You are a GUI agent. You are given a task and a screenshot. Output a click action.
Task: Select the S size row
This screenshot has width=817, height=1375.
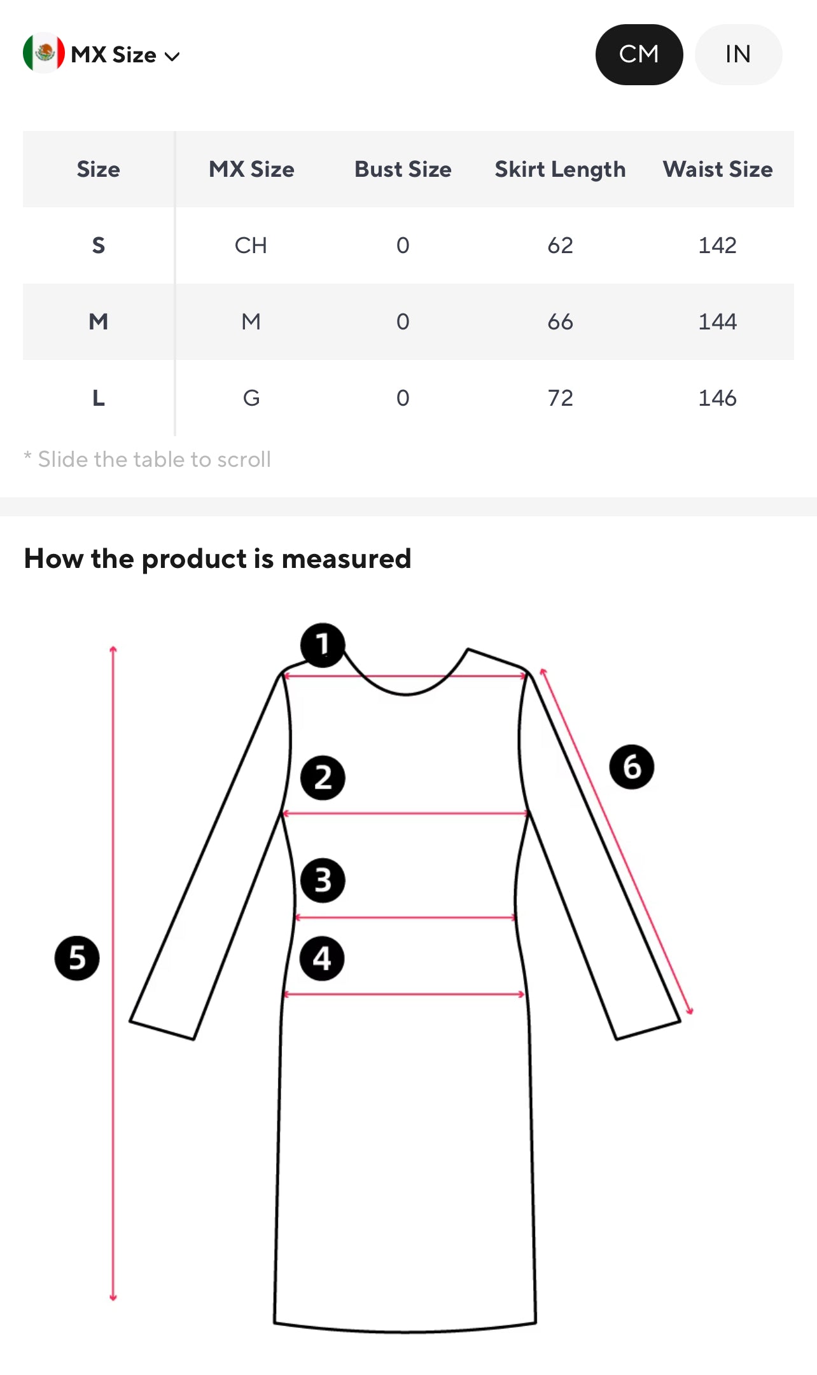(98, 245)
